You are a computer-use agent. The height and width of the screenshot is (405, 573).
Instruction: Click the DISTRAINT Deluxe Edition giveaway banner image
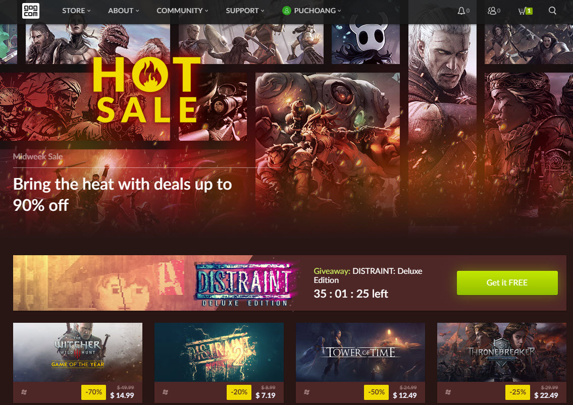[x=157, y=282]
